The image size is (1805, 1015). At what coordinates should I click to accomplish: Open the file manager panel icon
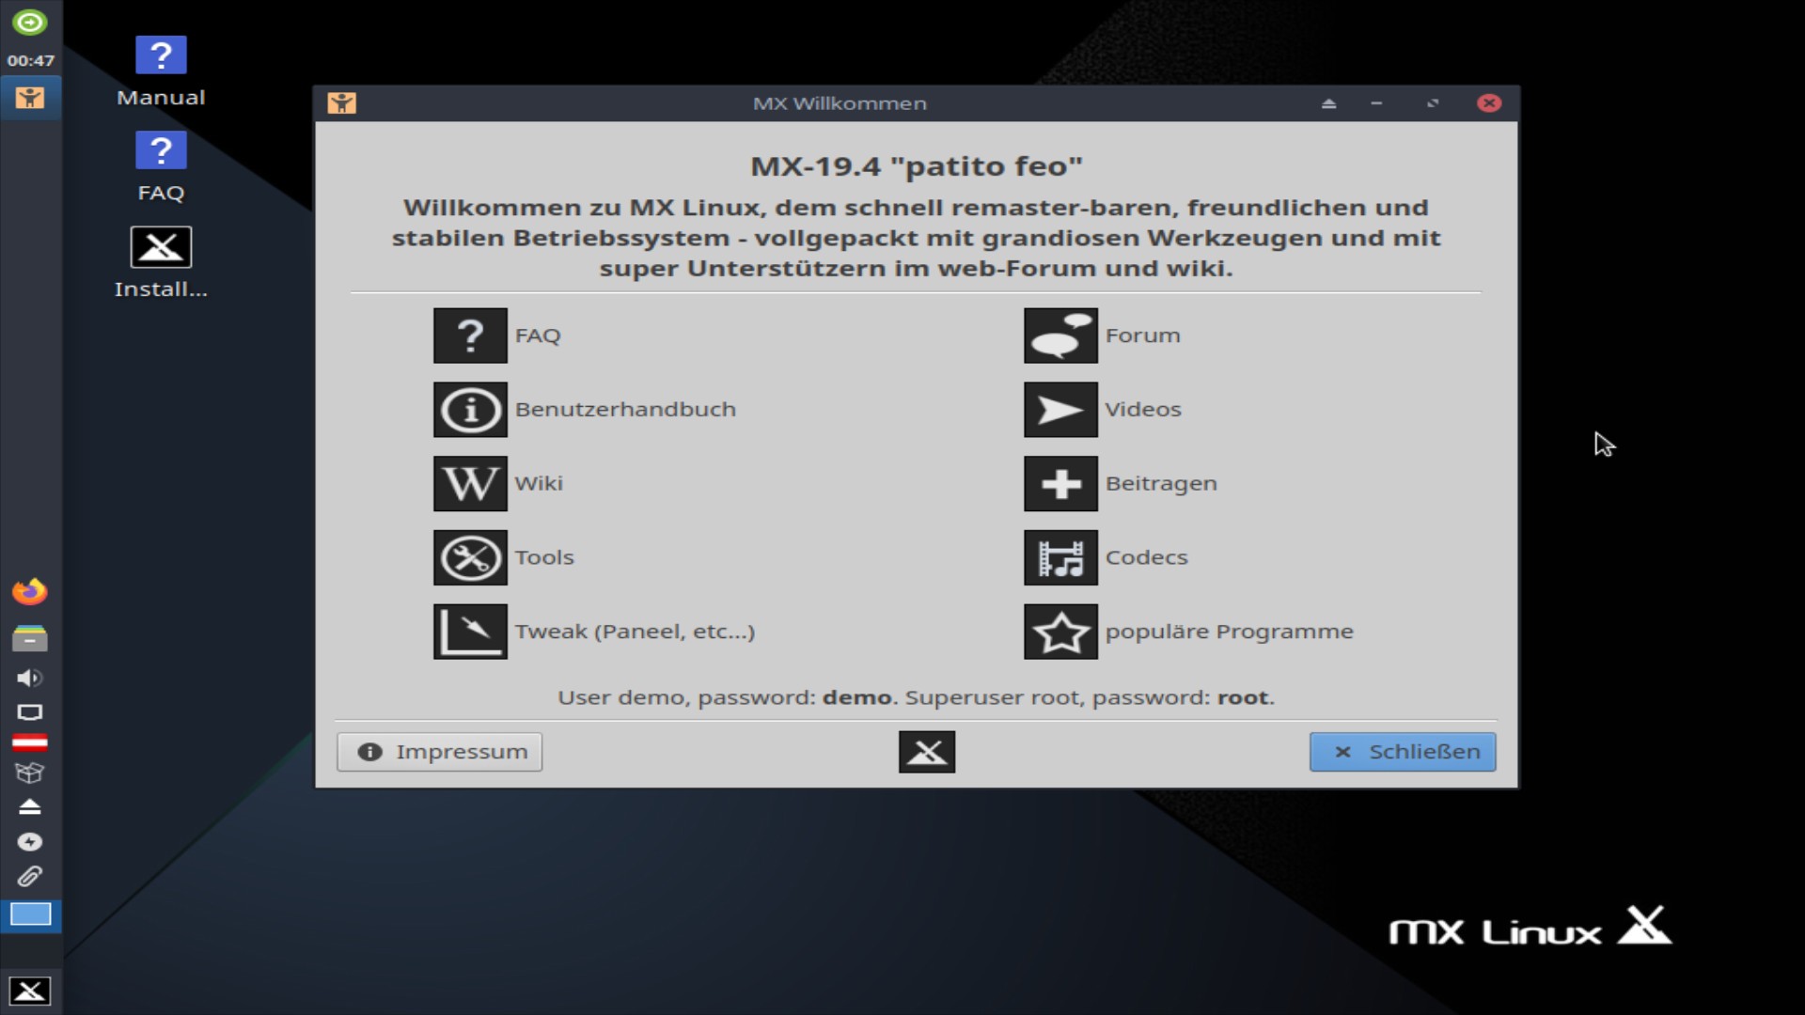[x=30, y=638]
